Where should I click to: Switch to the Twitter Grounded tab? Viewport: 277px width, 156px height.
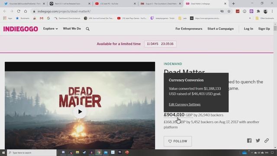25,3
